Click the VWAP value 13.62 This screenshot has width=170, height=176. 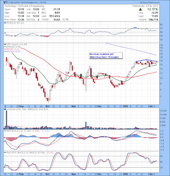57,19
